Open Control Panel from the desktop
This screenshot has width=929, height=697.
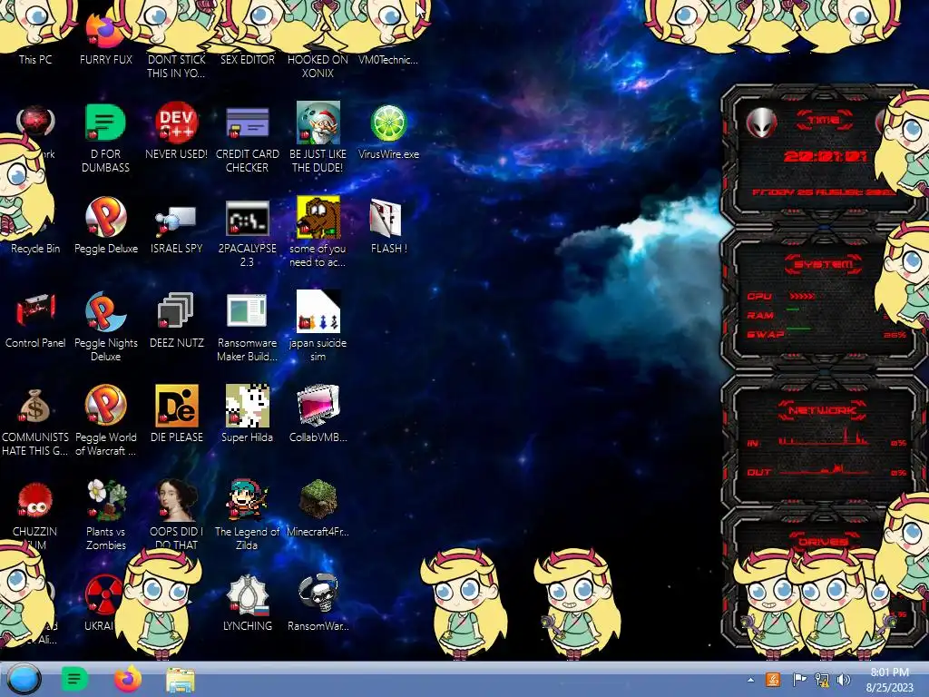click(x=35, y=310)
